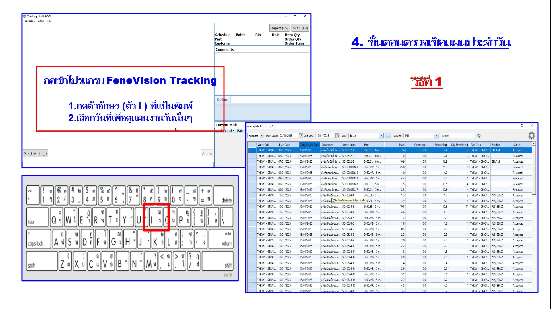Select order item SO-0624-7 cell
The image size is (551, 309).
click(x=352, y=229)
